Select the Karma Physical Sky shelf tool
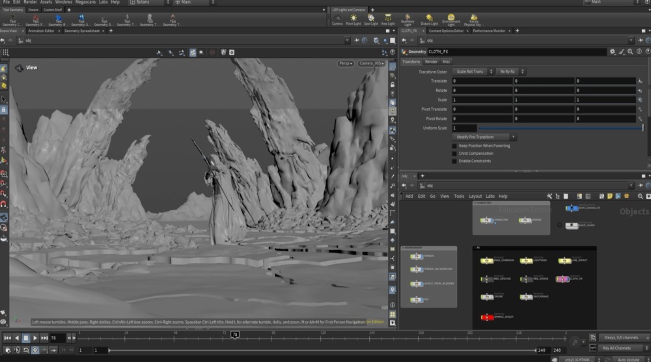The image size is (651, 362). click(x=473, y=20)
